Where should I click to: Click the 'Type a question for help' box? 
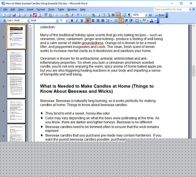[171, 9]
